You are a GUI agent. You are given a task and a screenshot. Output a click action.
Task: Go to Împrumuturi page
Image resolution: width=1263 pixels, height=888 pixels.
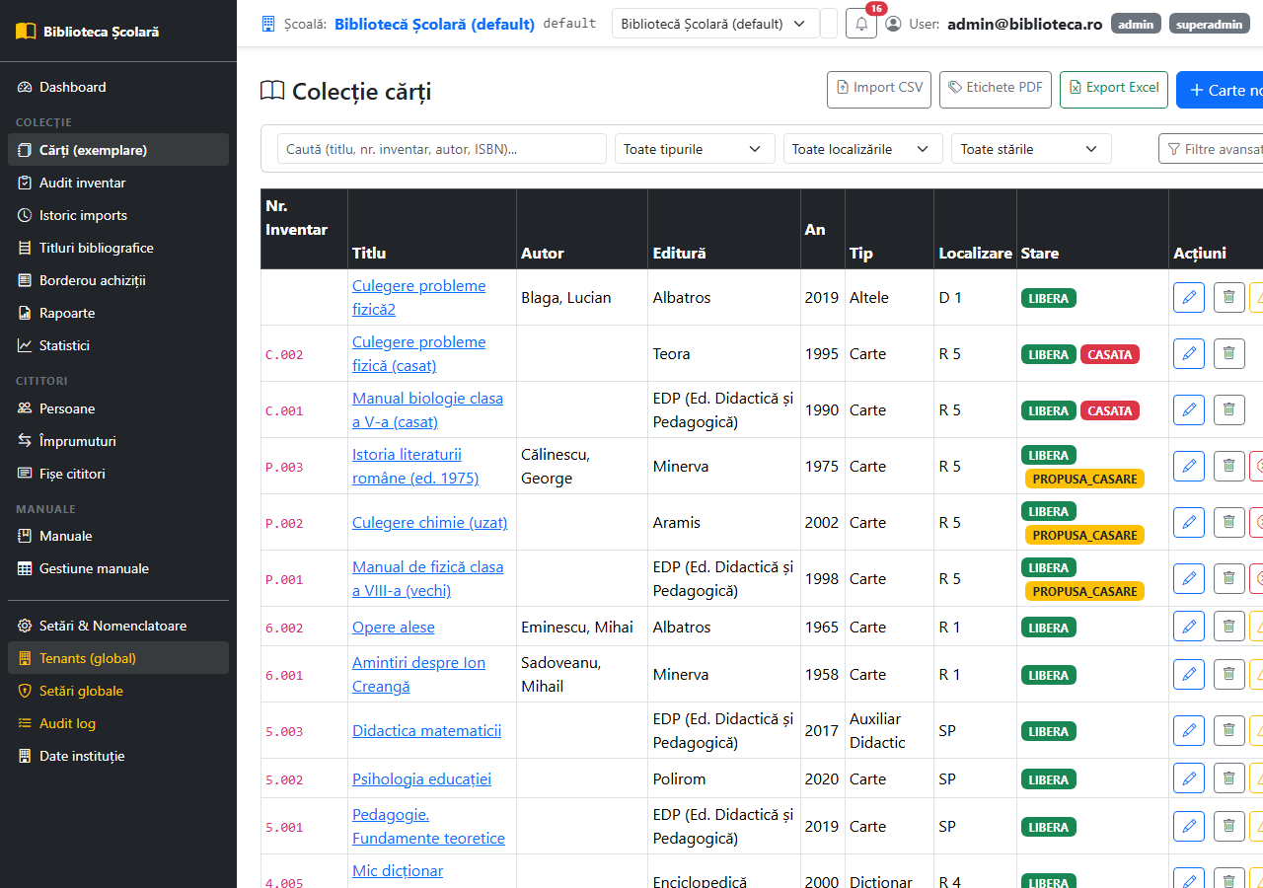pyautogui.click(x=118, y=441)
